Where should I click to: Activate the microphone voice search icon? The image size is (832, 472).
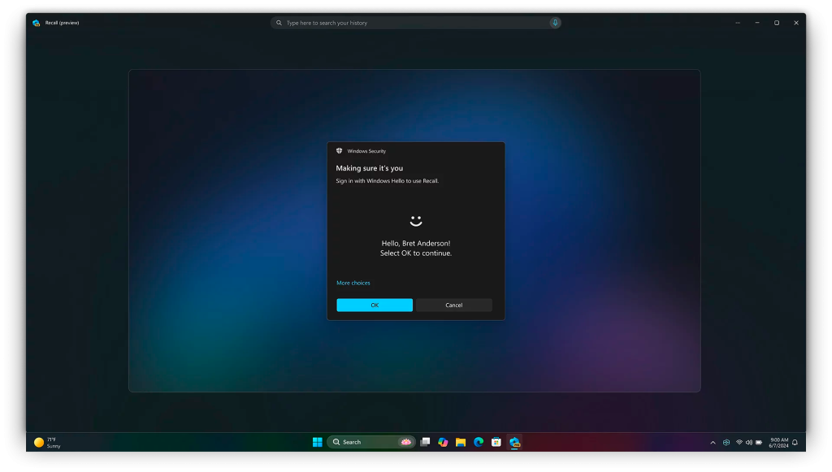pyautogui.click(x=555, y=23)
